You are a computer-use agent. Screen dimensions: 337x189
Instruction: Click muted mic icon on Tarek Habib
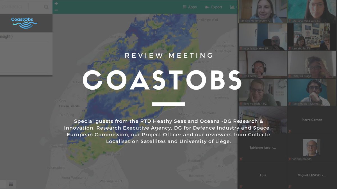pyautogui.click(x=290, y=104)
